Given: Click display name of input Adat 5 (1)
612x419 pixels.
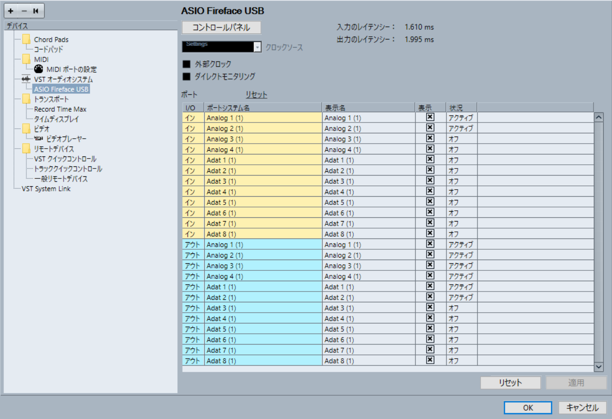Looking at the screenshot, I should 368,202.
